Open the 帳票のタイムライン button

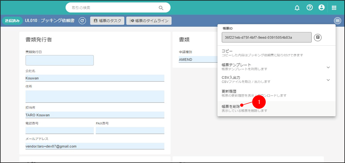pyautogui.click(x=149, y=21)
